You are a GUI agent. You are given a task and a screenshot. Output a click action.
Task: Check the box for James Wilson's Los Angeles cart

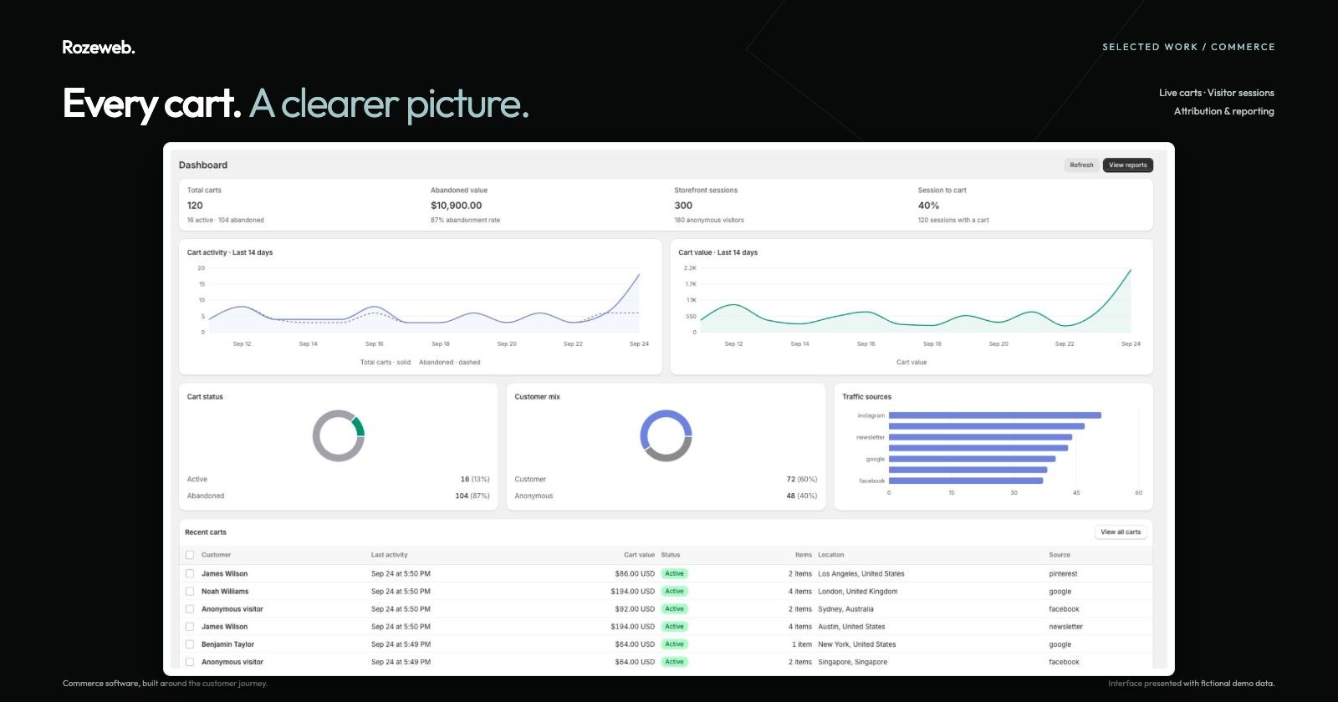pos(190,574)
